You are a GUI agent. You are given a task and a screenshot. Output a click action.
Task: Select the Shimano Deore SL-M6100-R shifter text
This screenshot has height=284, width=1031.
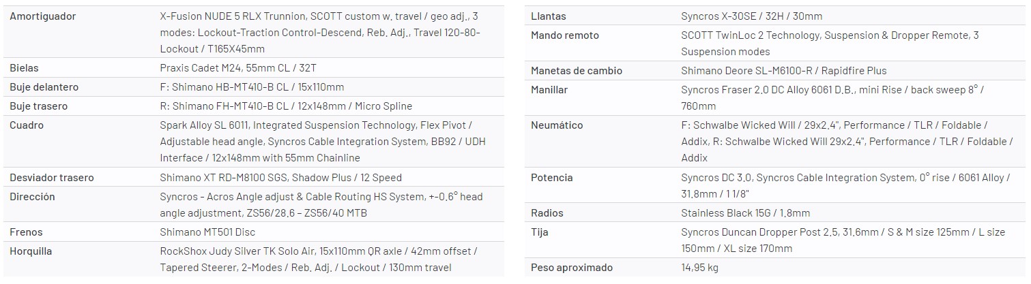(x=784, y=71)
